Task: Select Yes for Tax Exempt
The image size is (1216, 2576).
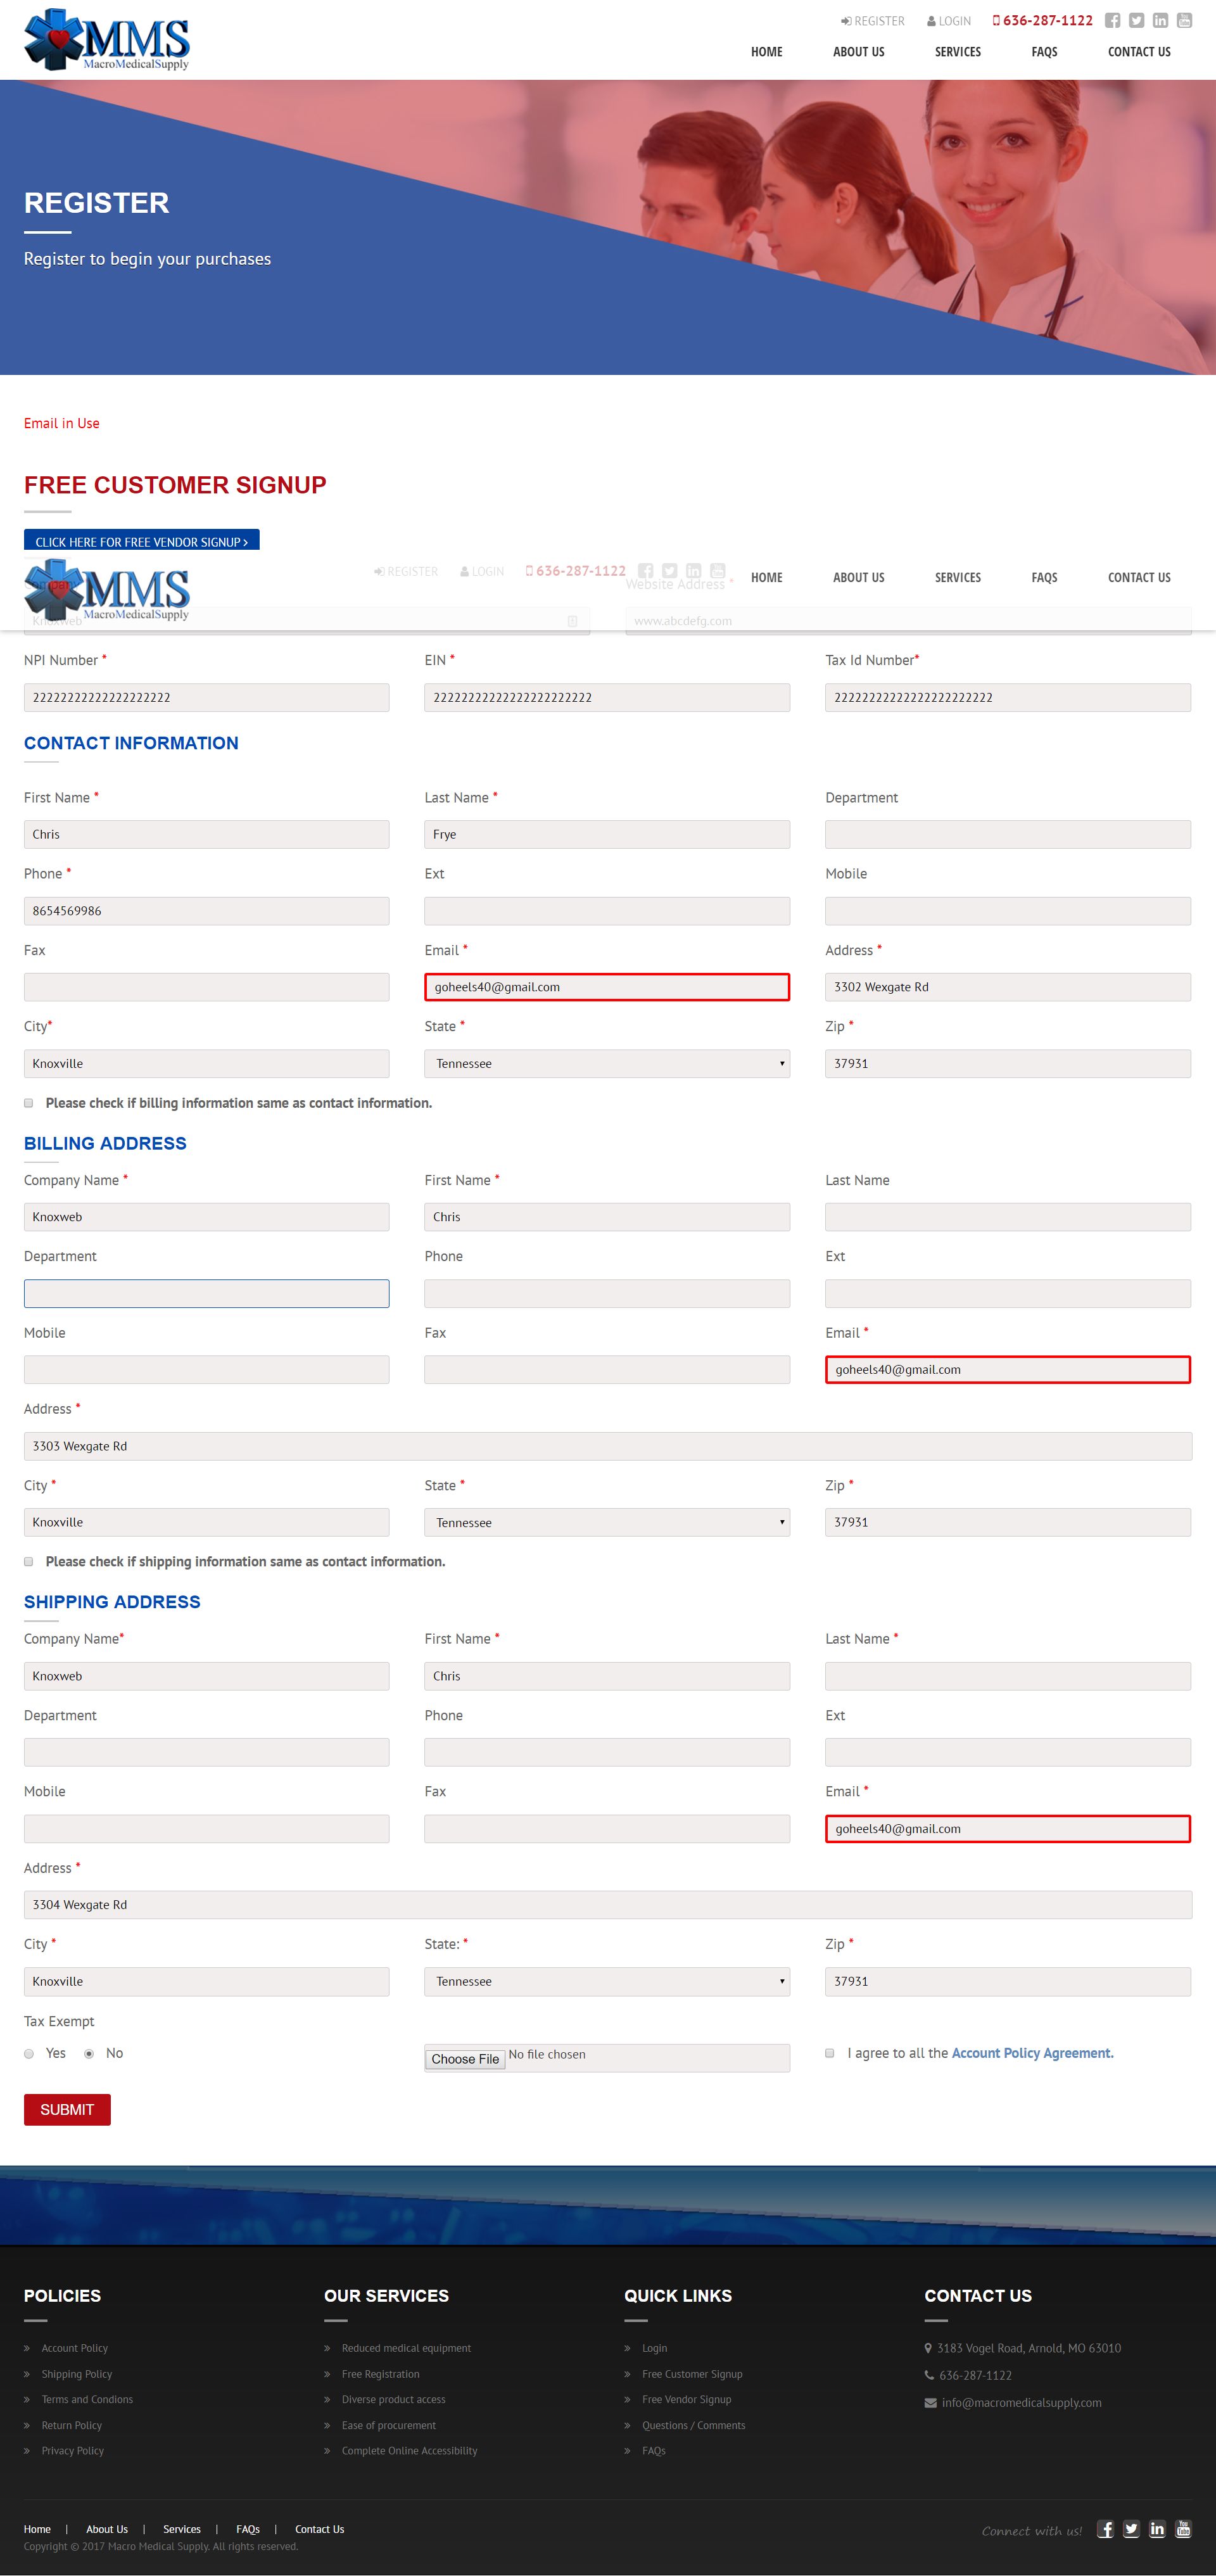Action: coord(29,2053)
